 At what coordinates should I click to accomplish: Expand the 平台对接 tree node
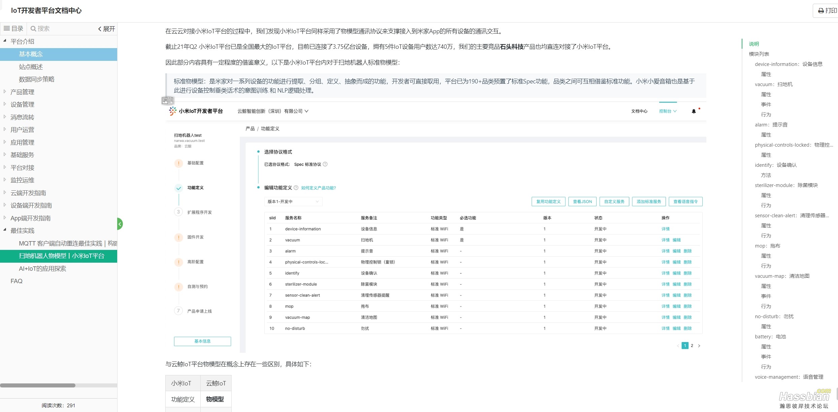[5, 167]
